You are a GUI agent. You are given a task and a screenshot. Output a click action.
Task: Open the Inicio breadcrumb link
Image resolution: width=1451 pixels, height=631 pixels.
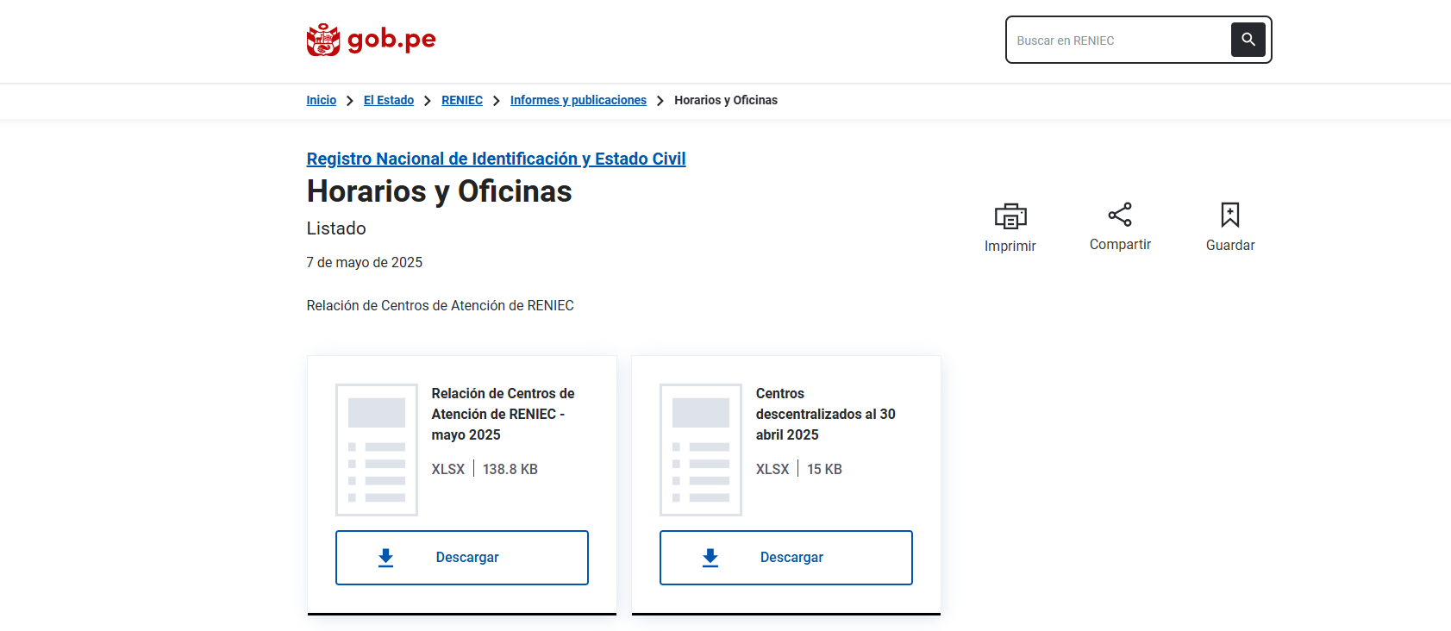(x=322, y=100)
